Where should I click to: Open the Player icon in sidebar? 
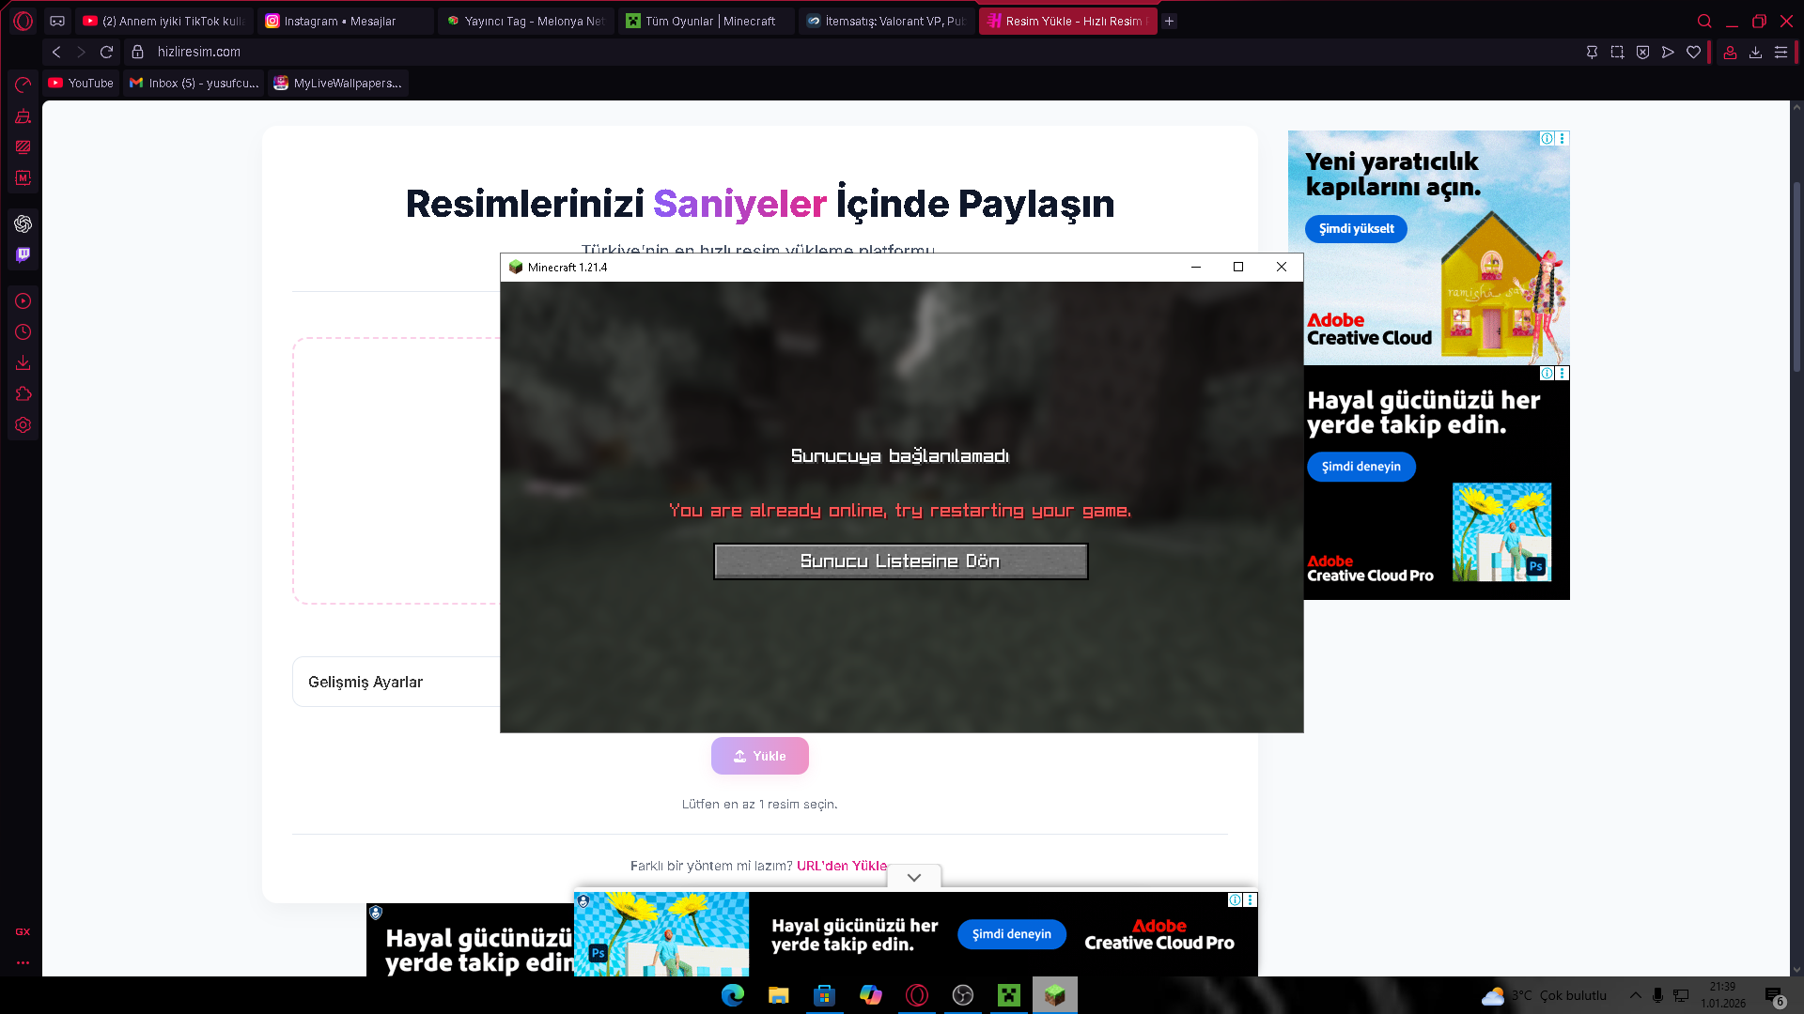[23, 301]
